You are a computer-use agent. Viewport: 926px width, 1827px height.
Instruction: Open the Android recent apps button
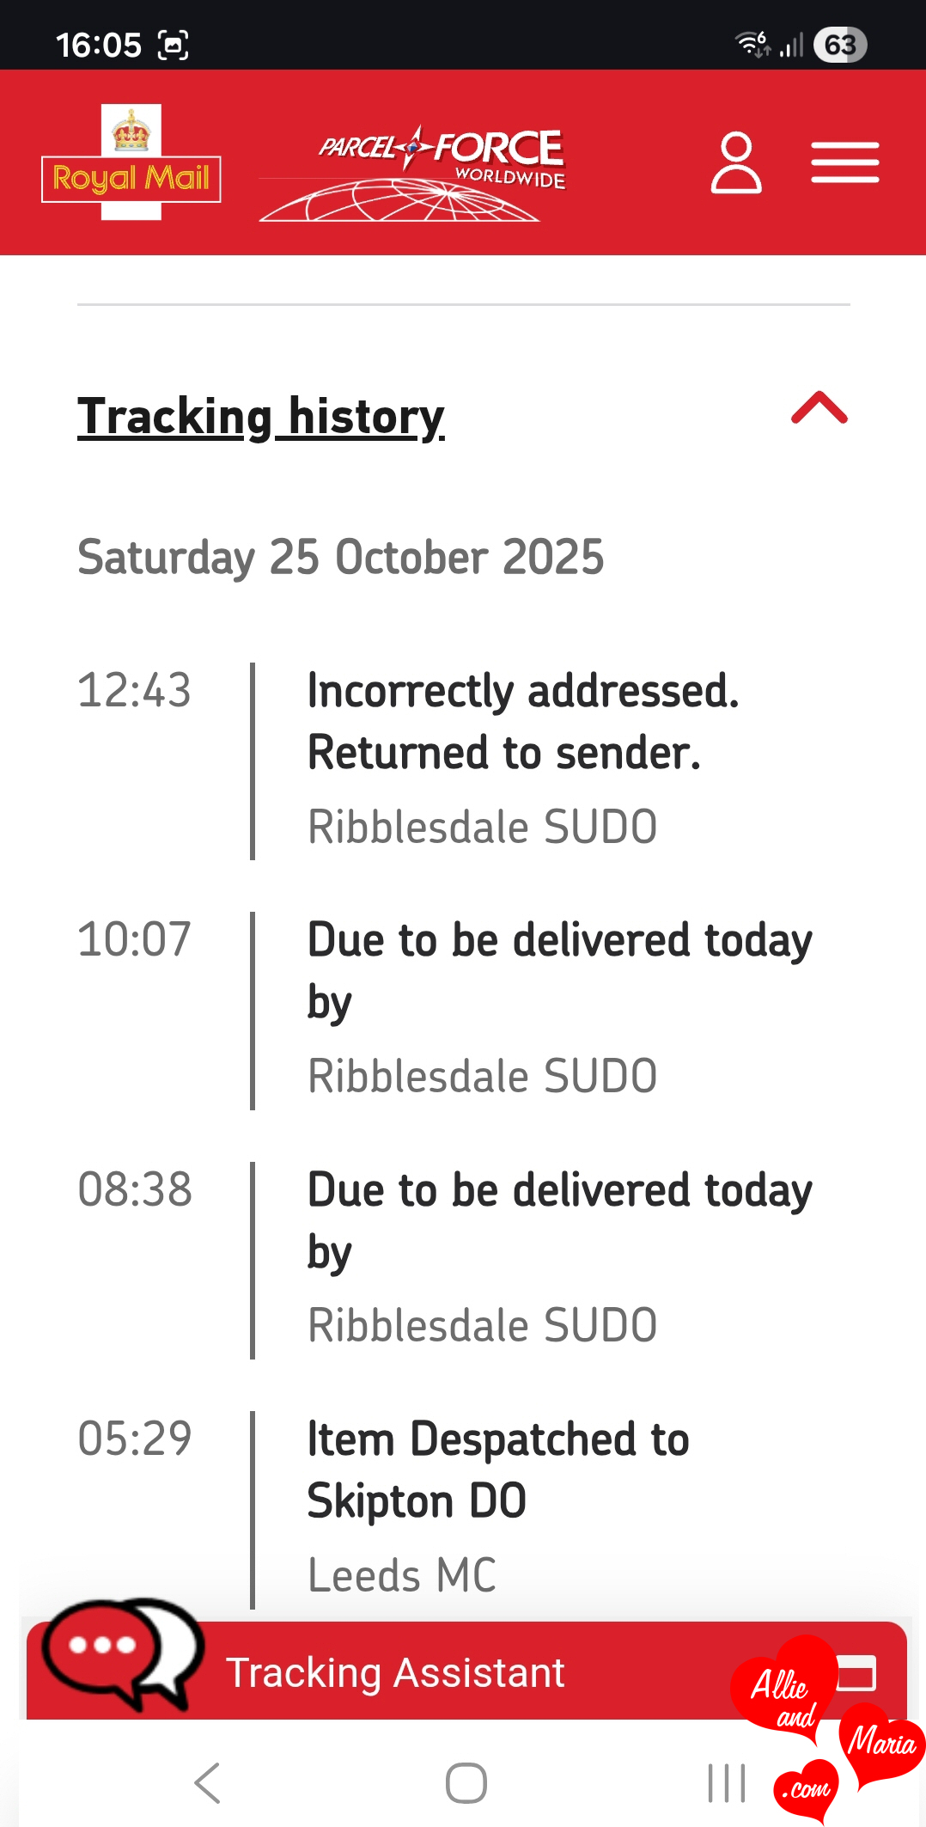[x=726, y=1783]
